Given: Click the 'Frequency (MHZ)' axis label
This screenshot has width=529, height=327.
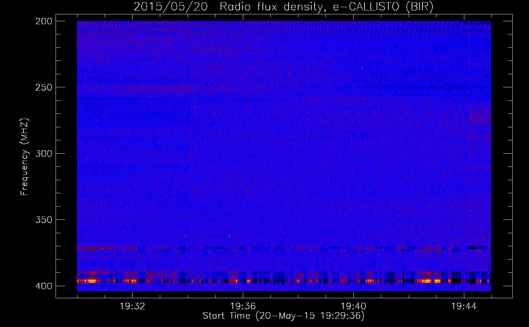Looking at the screenshot, I should (25, 157).
